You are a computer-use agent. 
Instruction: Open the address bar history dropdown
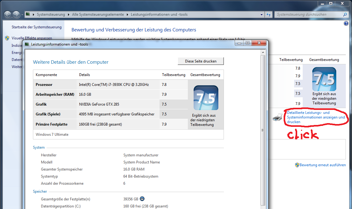261,14
